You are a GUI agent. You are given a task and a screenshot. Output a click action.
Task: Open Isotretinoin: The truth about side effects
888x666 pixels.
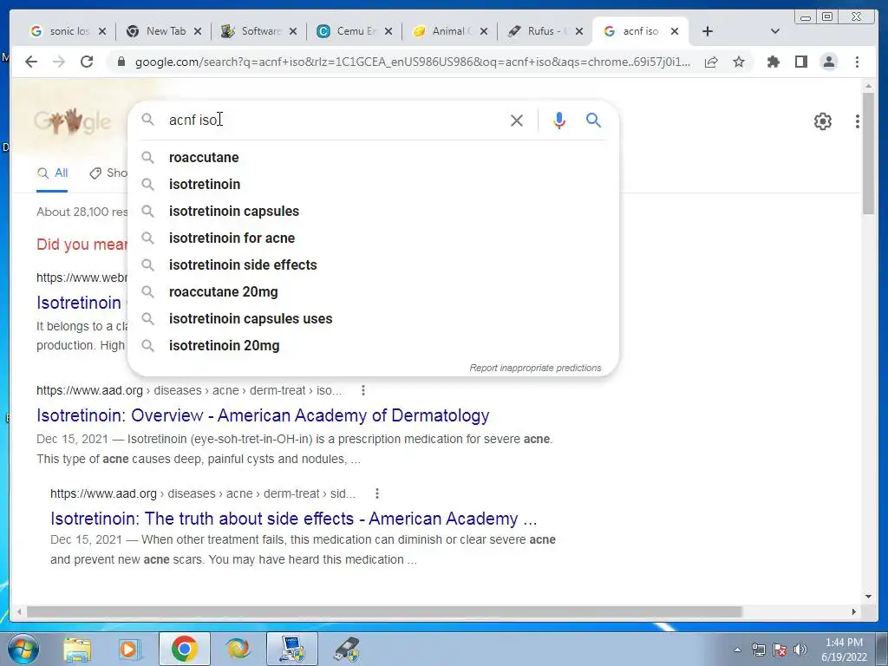293,519
